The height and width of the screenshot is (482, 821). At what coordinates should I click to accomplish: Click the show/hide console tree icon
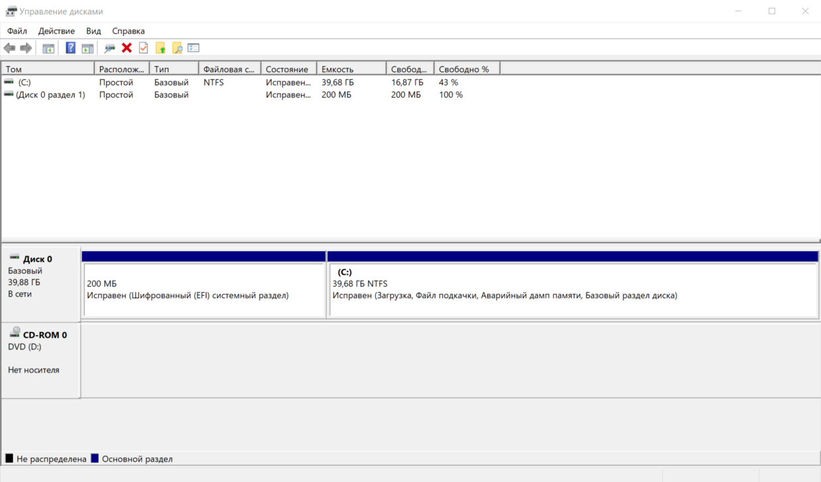[48, 48]
